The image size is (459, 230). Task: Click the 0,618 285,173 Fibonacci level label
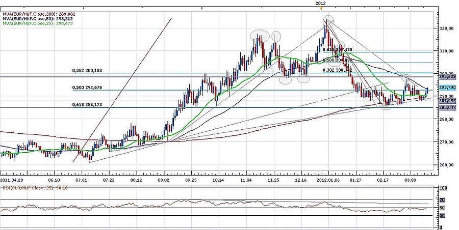[x=88, y=105]
